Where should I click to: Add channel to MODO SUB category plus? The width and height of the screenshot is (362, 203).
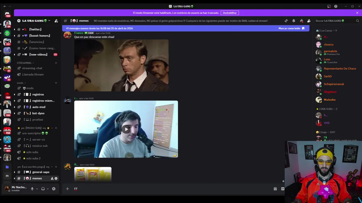(56, 128)
